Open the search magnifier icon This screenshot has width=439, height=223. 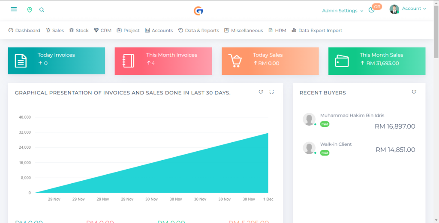tap(42, 10)
